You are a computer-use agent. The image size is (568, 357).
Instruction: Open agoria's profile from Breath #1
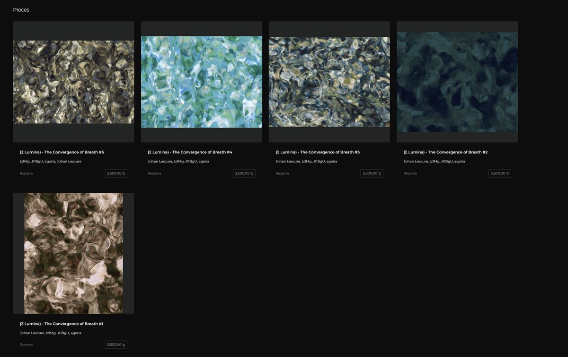coord(77,333)
